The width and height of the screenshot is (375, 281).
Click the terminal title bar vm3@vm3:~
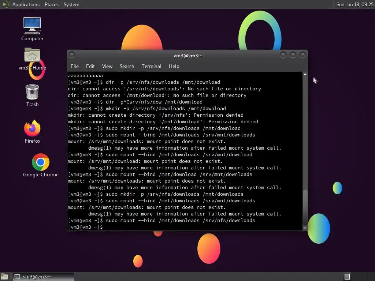click(188, 56)
